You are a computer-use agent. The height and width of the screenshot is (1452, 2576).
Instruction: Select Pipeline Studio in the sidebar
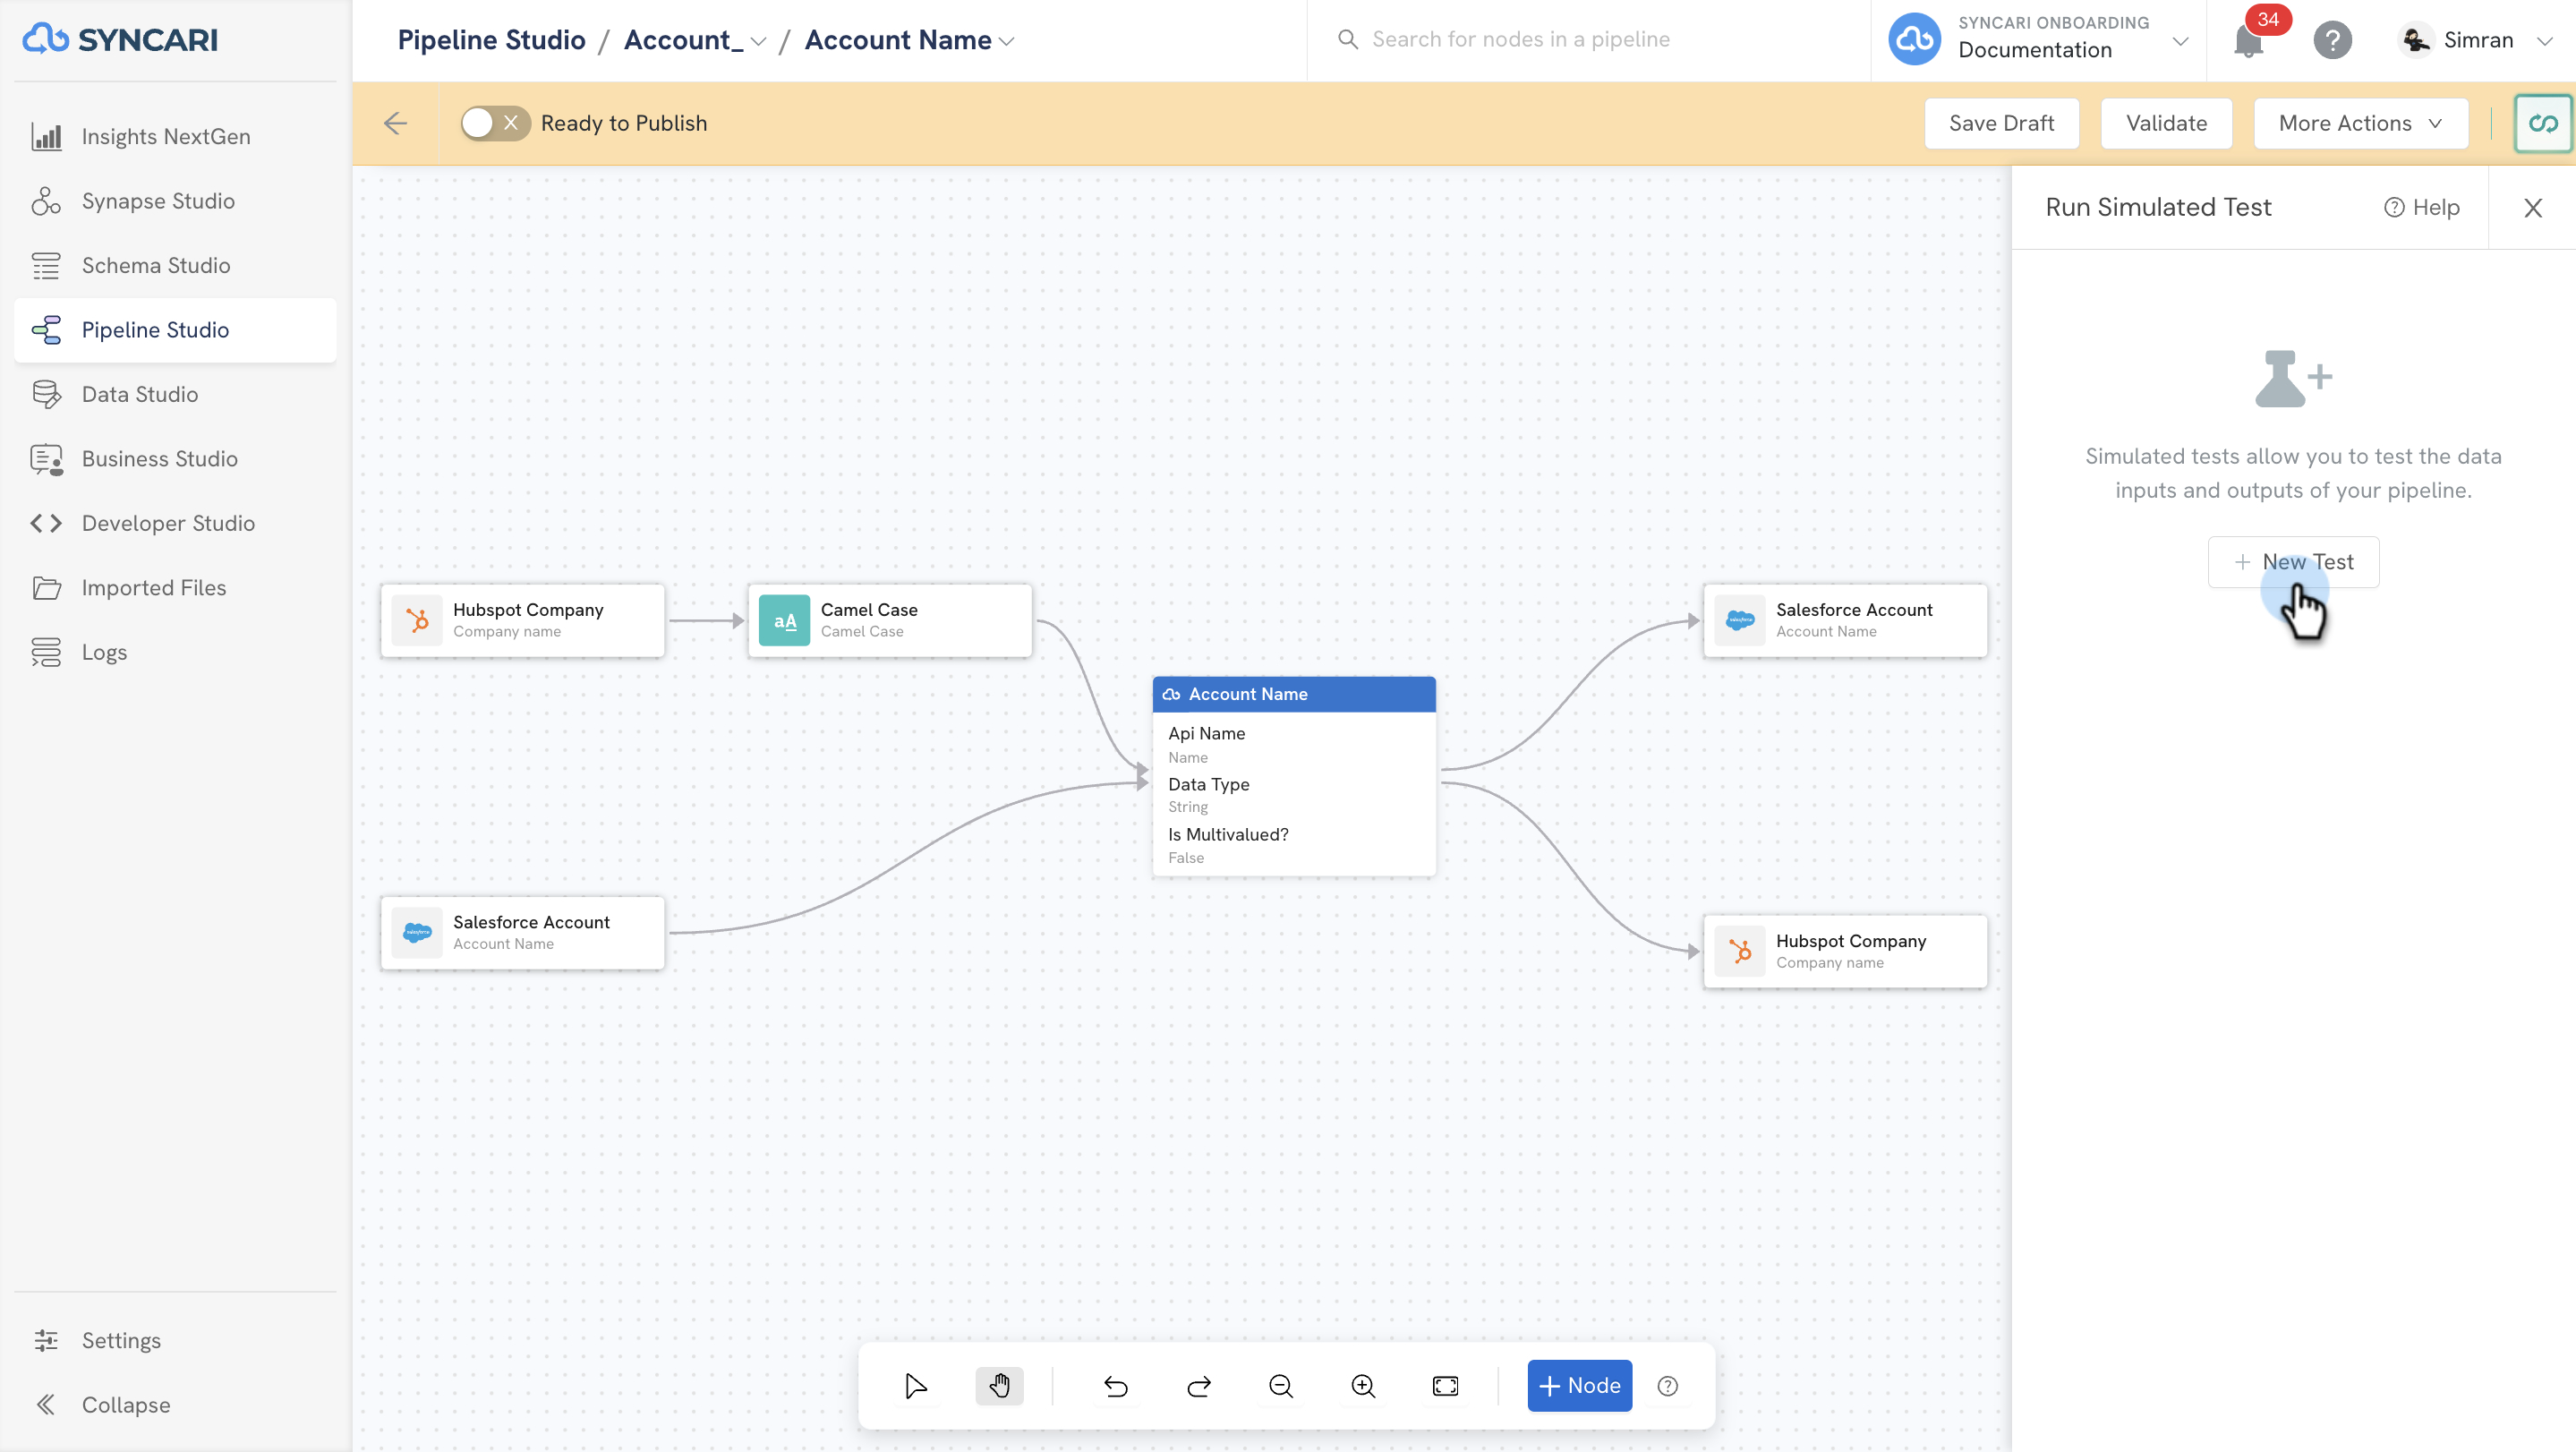175,330
